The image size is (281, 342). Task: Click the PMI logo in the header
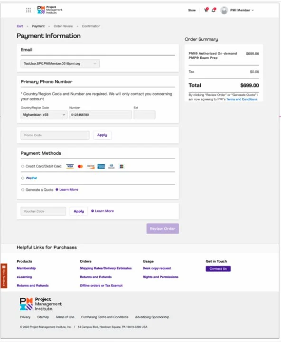[x=50, y=10]
